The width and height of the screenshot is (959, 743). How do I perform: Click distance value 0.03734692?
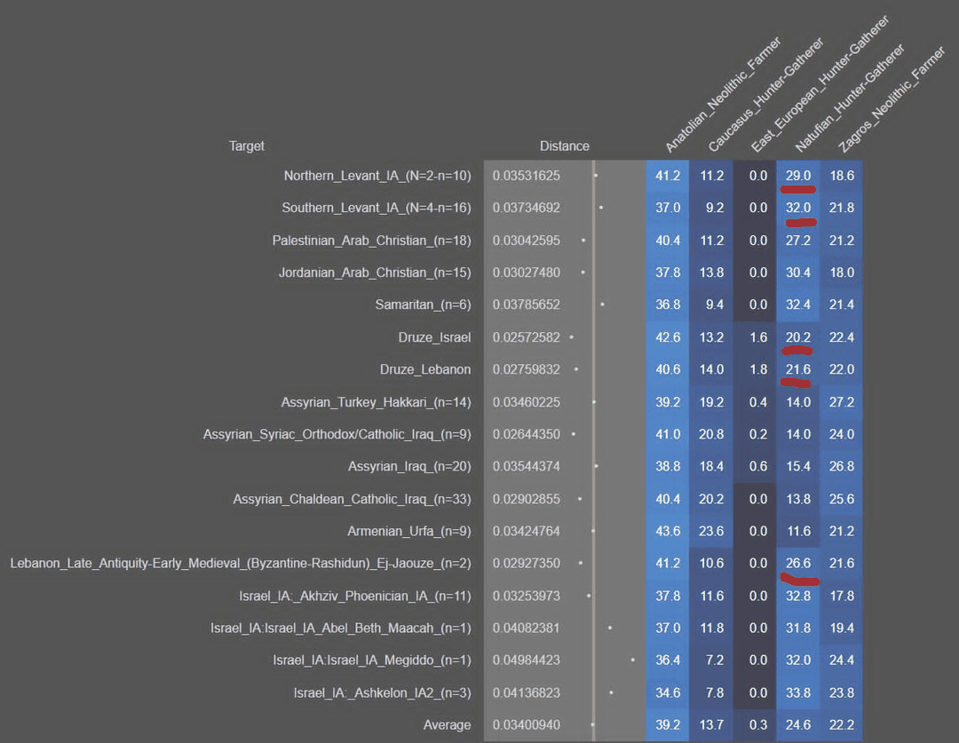526,208
